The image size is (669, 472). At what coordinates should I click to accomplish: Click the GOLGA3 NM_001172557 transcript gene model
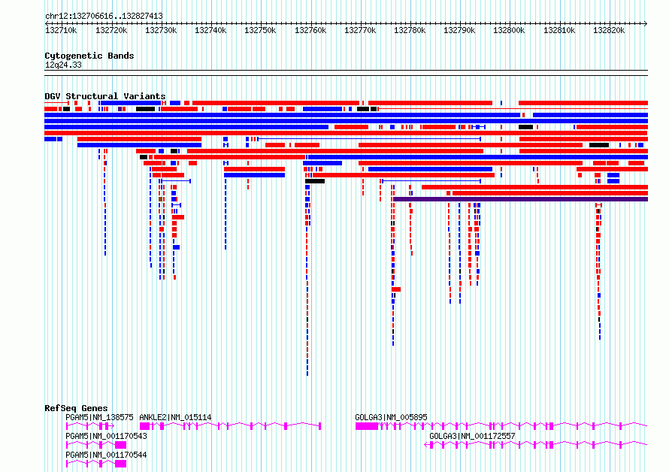(x=536, y=445)
